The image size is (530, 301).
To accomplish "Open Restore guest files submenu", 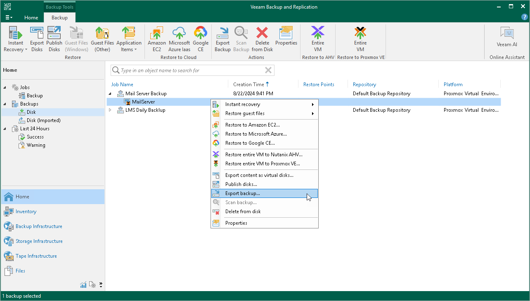I will click(265, 113).
